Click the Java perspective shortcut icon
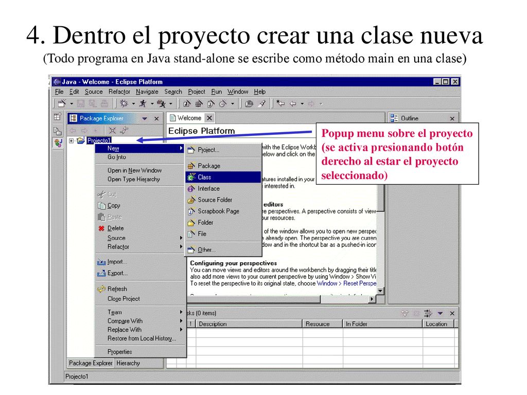This screenshot has height=395, width=527. pos(58,143)
